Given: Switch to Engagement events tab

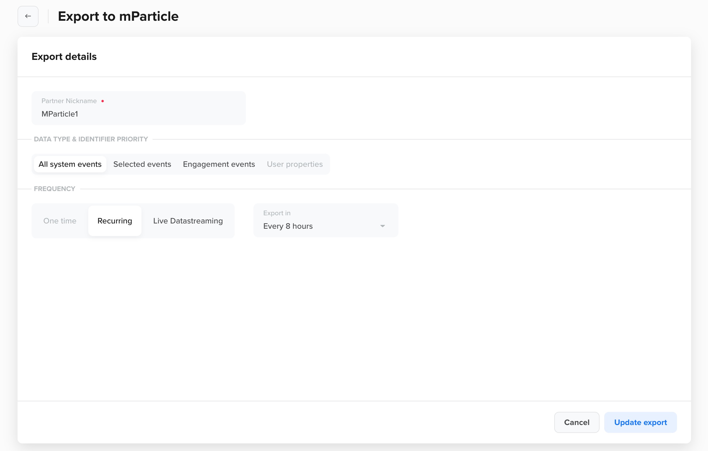Looking at the screenshot, I should (219, 164).
